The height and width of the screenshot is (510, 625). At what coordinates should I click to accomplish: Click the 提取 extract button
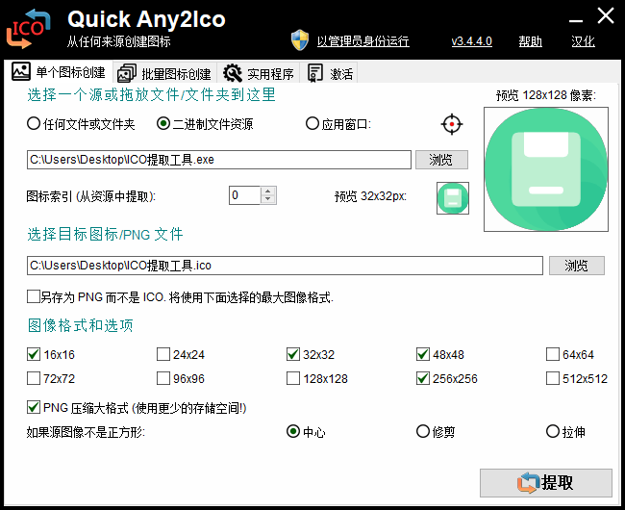pos(545,482)
